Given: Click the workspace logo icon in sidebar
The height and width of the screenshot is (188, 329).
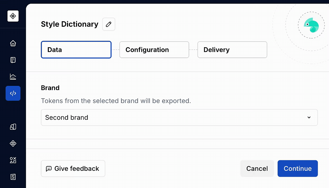Looking at the screenshot, I should (x=13, y=16).
